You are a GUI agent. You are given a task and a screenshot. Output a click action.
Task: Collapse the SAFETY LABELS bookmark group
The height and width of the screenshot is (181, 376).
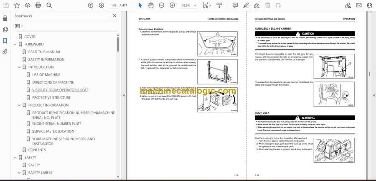(x=19, y=173)
